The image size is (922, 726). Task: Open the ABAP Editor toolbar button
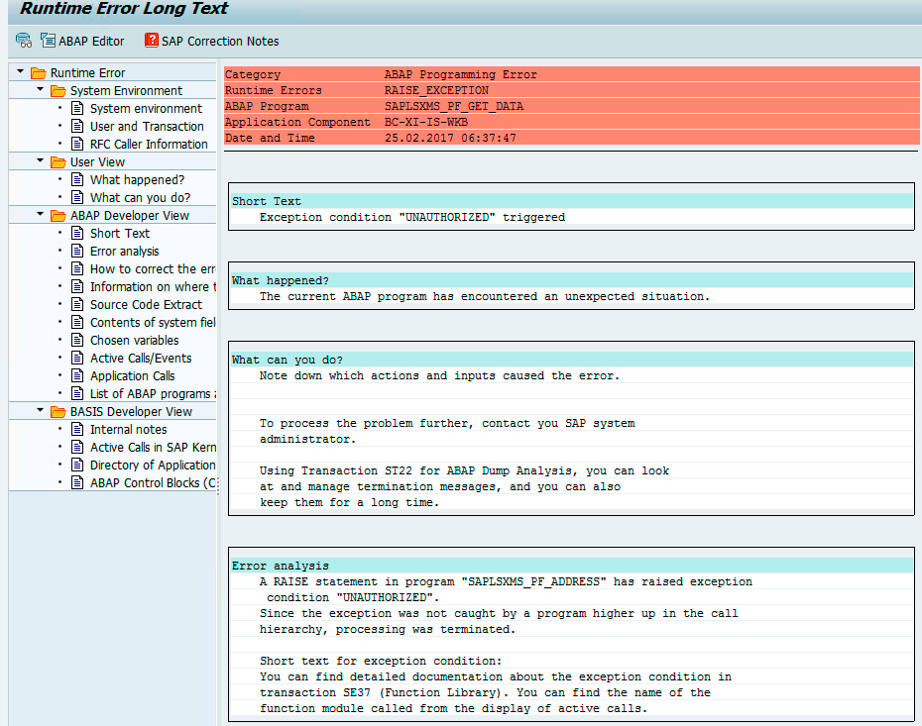(x=82, y=41)
